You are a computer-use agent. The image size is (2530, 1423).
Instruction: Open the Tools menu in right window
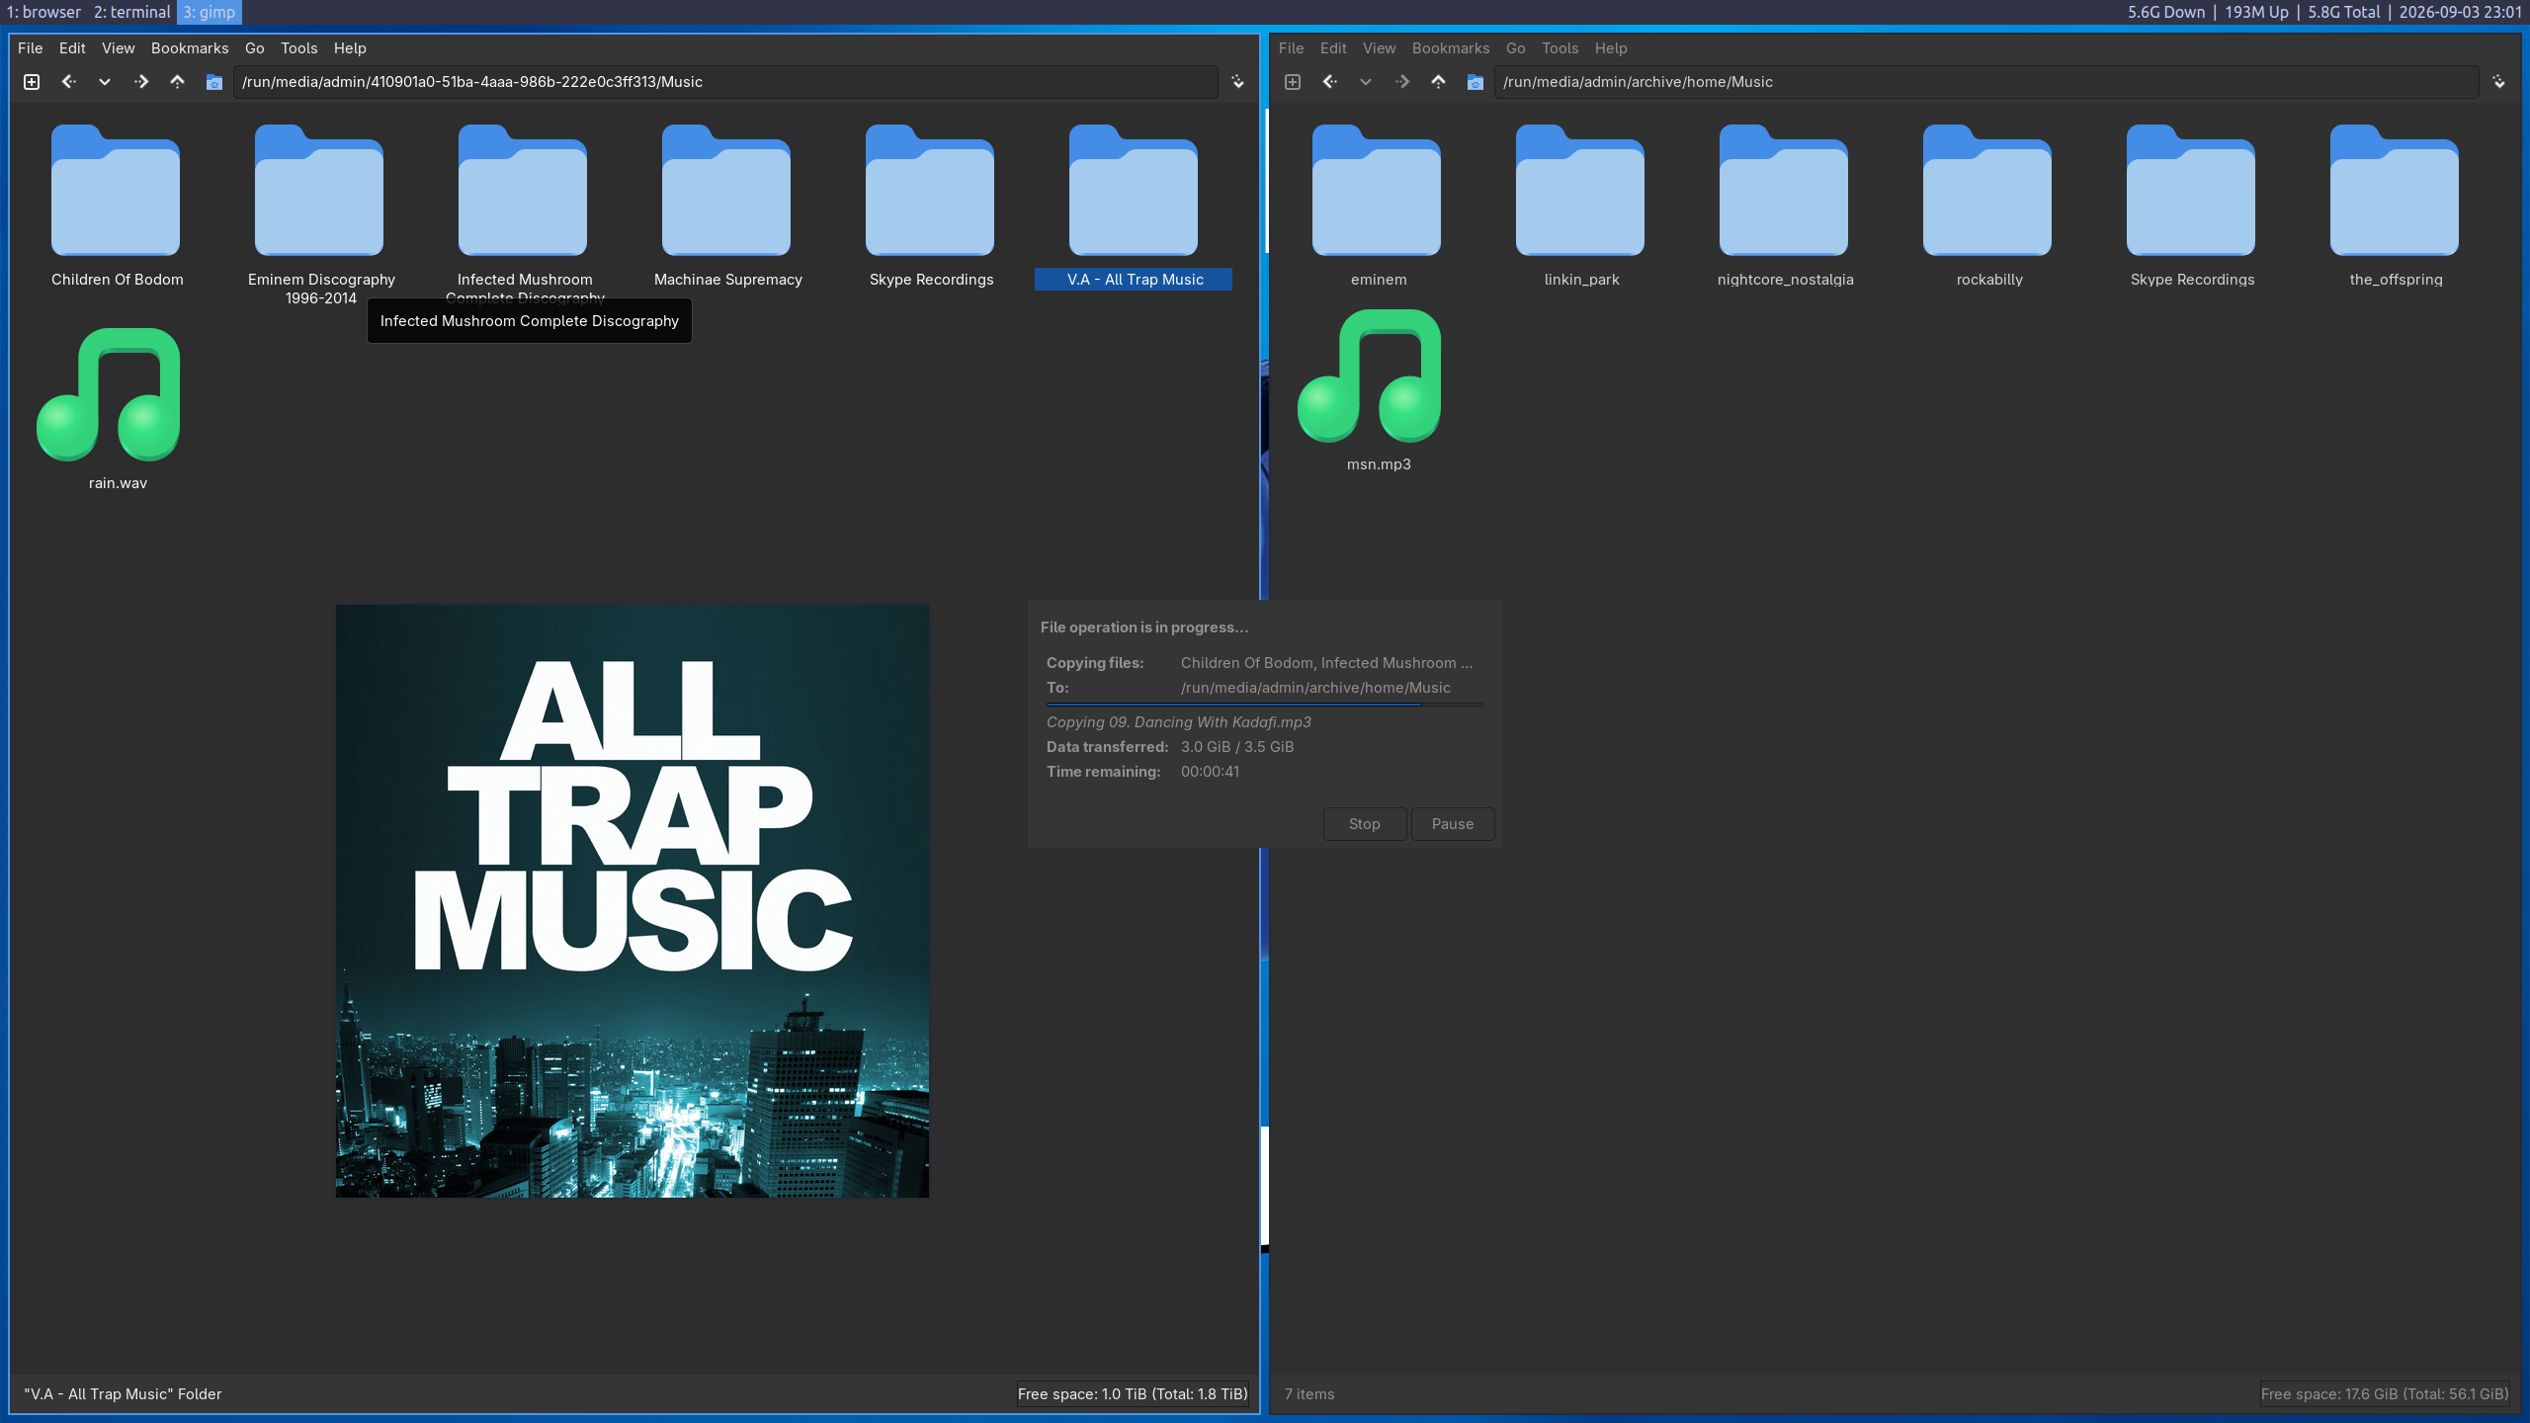(1560, 48)
